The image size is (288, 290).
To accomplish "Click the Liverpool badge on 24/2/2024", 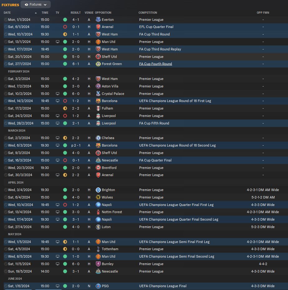I will coord(98,116).
